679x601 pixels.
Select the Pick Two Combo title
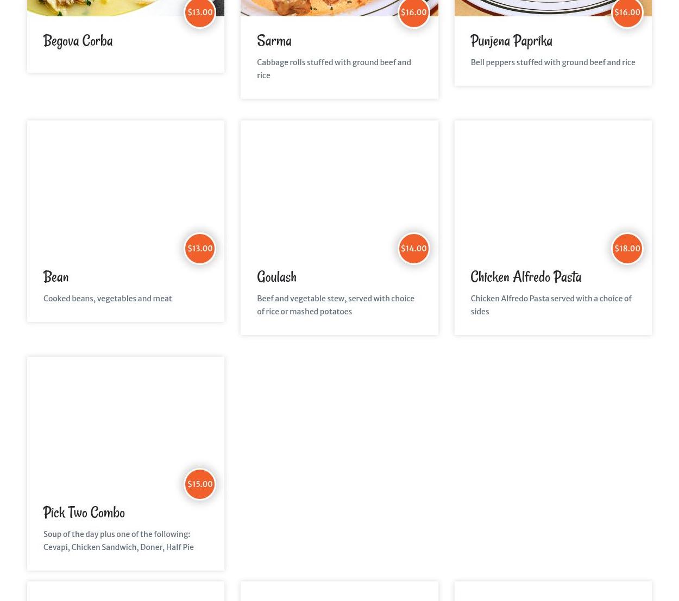[x=84, y=512]
